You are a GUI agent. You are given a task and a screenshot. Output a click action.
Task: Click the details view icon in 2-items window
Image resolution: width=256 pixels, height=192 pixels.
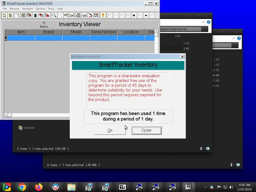pyautogui.click(x=202, y=148)
